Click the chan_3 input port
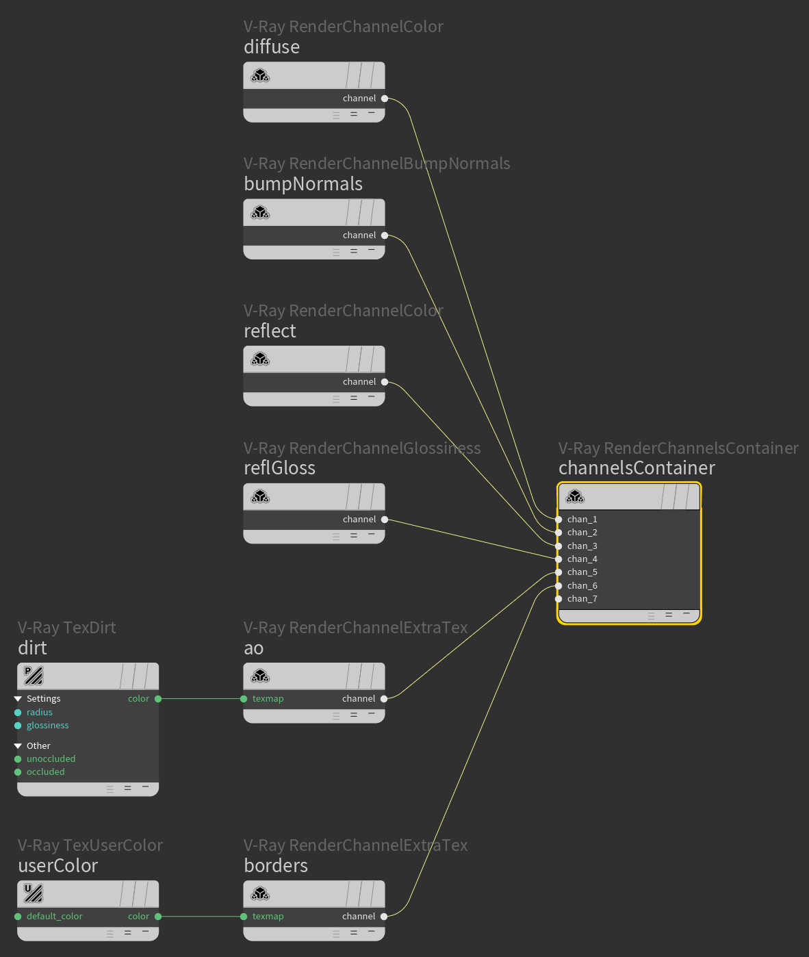The width and height of the screenshot is (809, 957). coord(558,546)
